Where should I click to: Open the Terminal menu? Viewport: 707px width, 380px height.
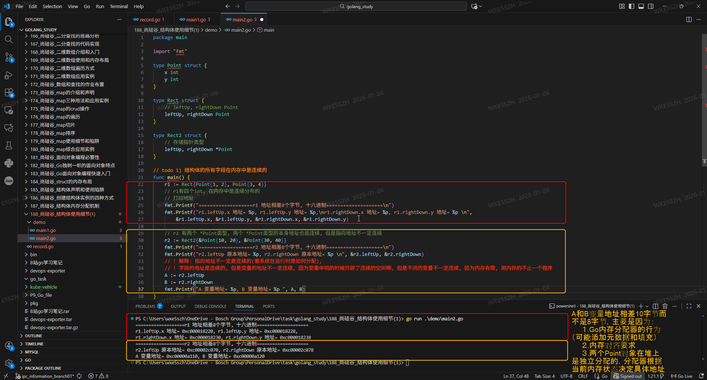119,6
